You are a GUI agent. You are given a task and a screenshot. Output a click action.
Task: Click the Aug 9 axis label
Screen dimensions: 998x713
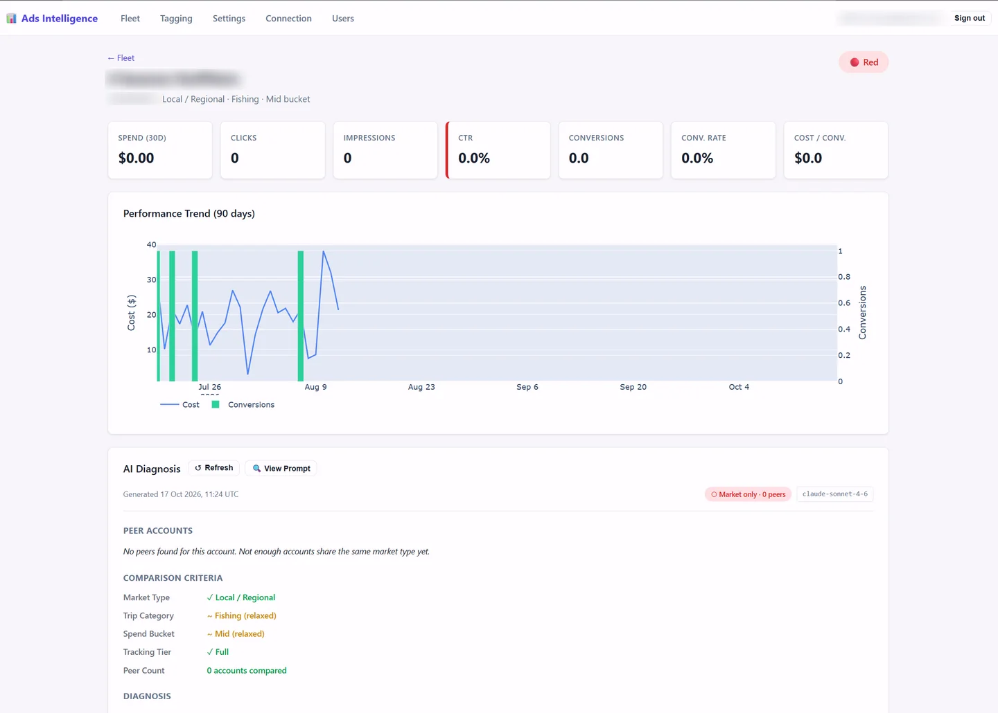coord(315,387)
